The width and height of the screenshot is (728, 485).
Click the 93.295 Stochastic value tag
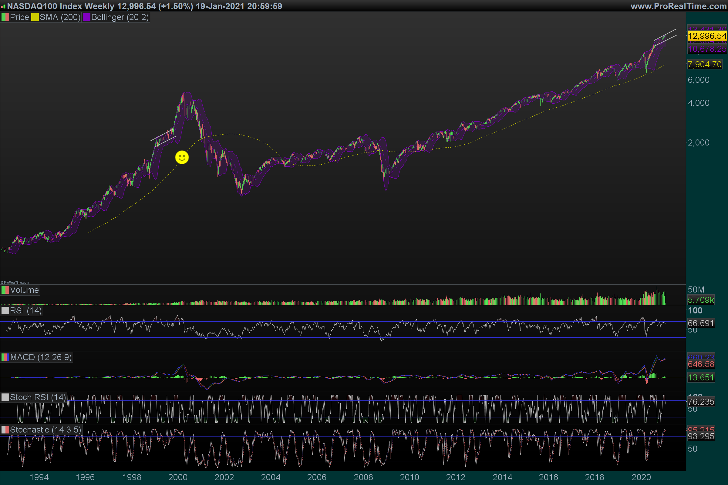pos(701,436)
